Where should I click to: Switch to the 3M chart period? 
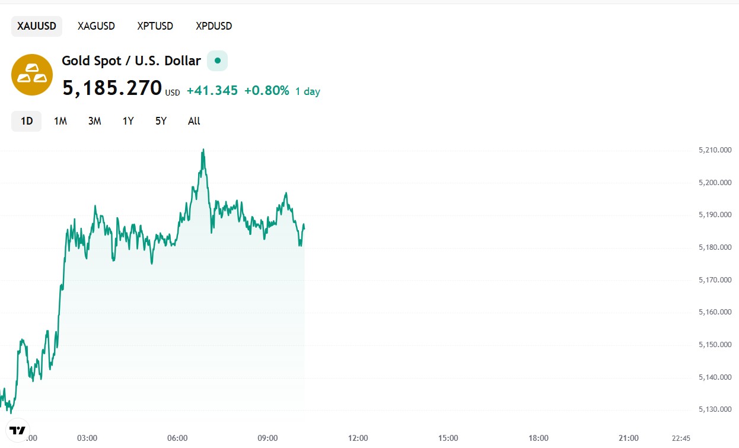click(x=94, y=120)
